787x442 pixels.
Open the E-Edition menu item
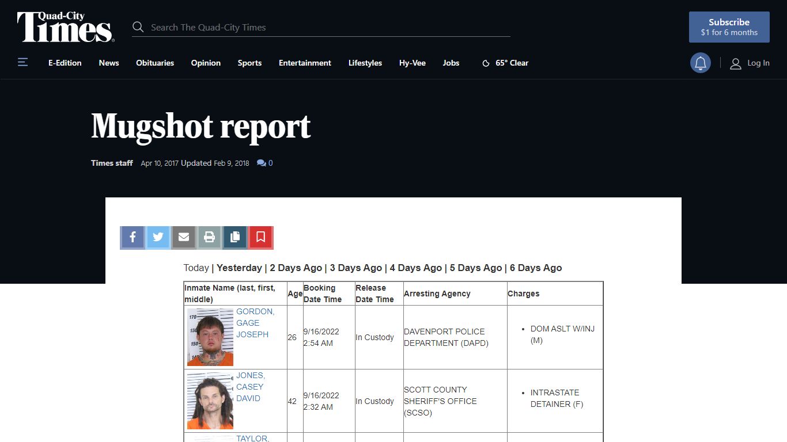tap(65, 63)
